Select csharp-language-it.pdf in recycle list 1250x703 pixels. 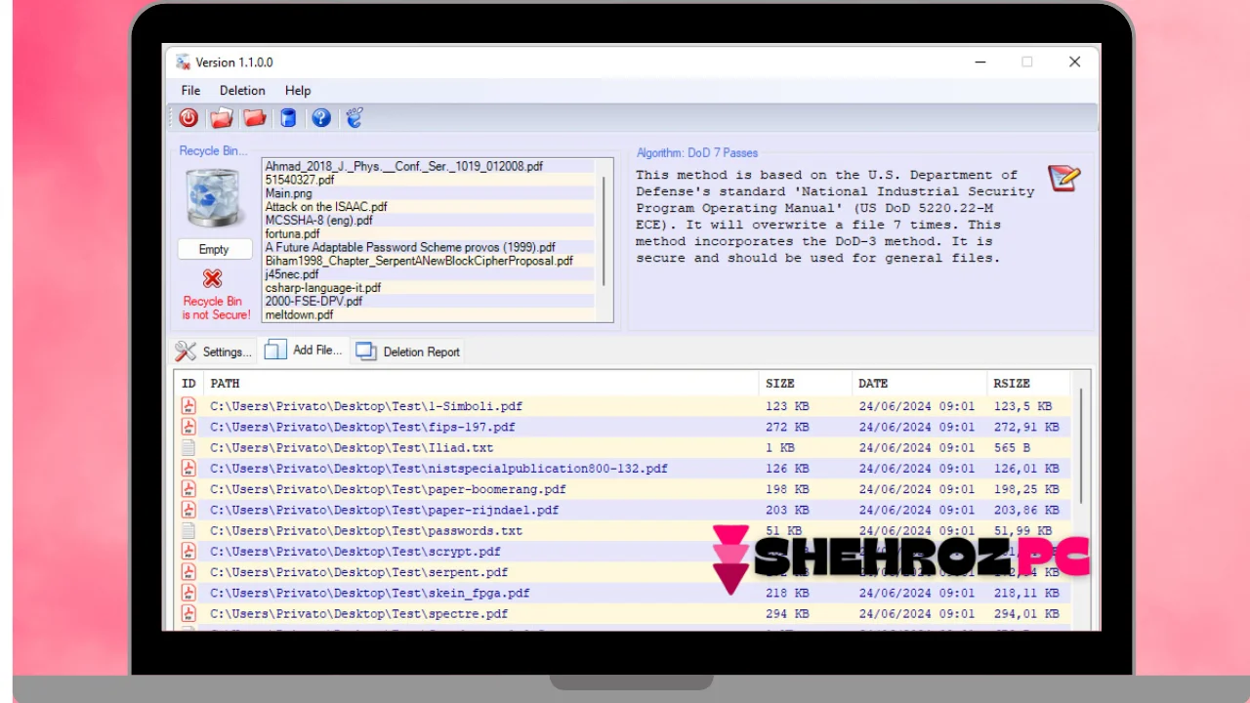pyautogui.click(x=429, y=288)
